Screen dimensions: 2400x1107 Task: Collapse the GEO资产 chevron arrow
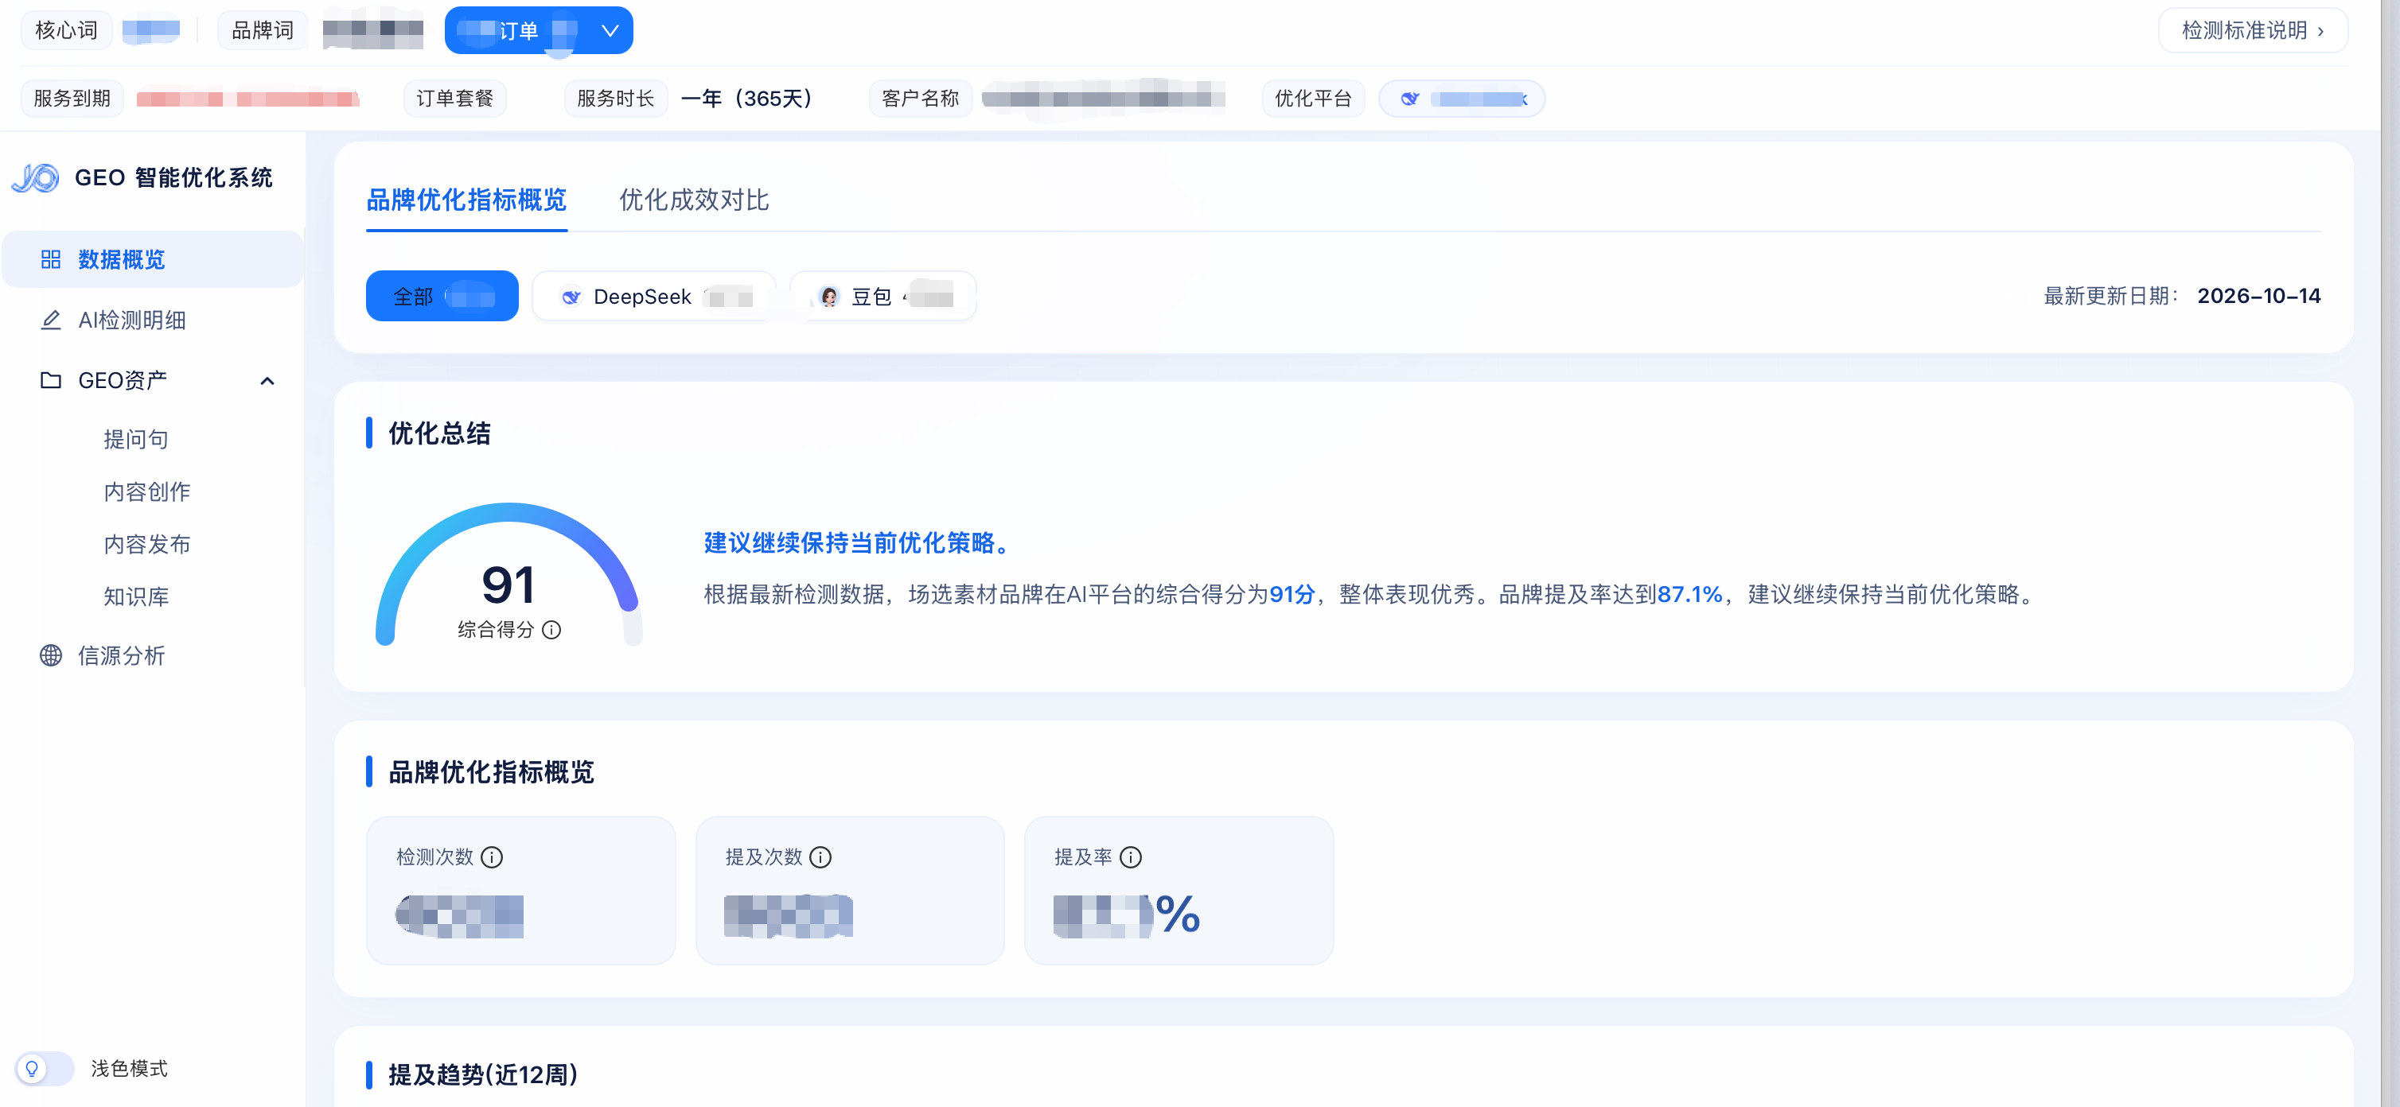pyautogui.click(x=267, y=381)
